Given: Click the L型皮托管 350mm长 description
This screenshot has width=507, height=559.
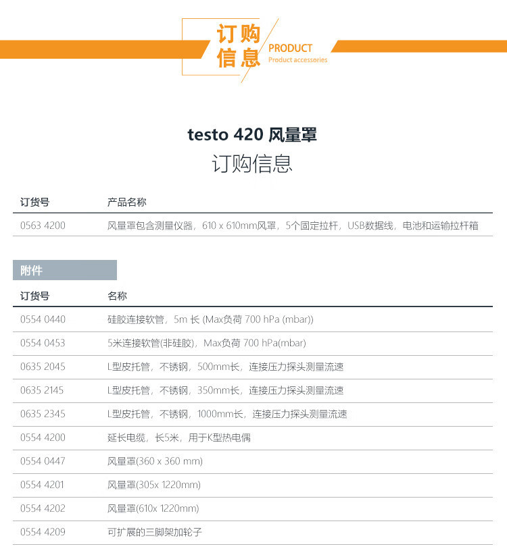Looking at the screenshot, I should (x=225, y=390).
